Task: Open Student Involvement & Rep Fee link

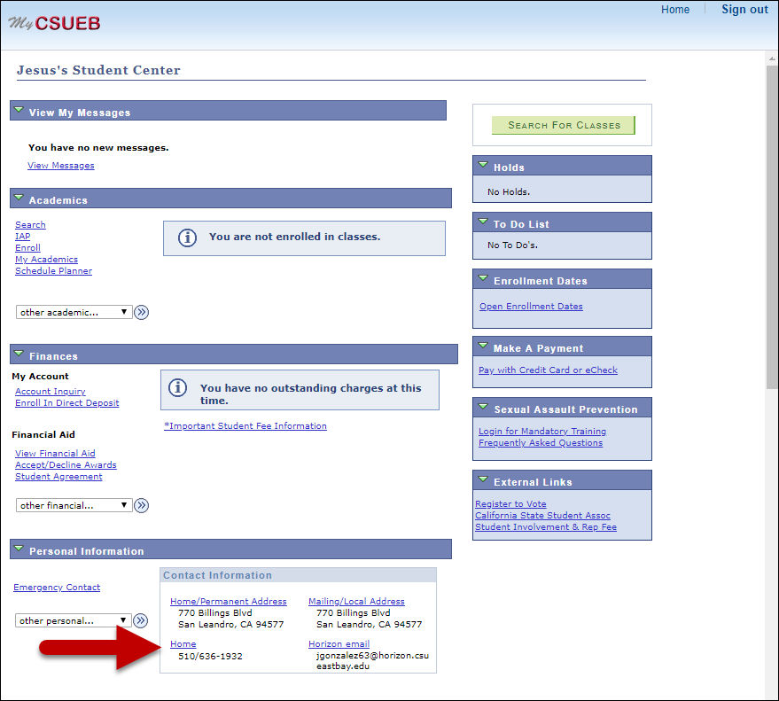Action: (546, 527)
